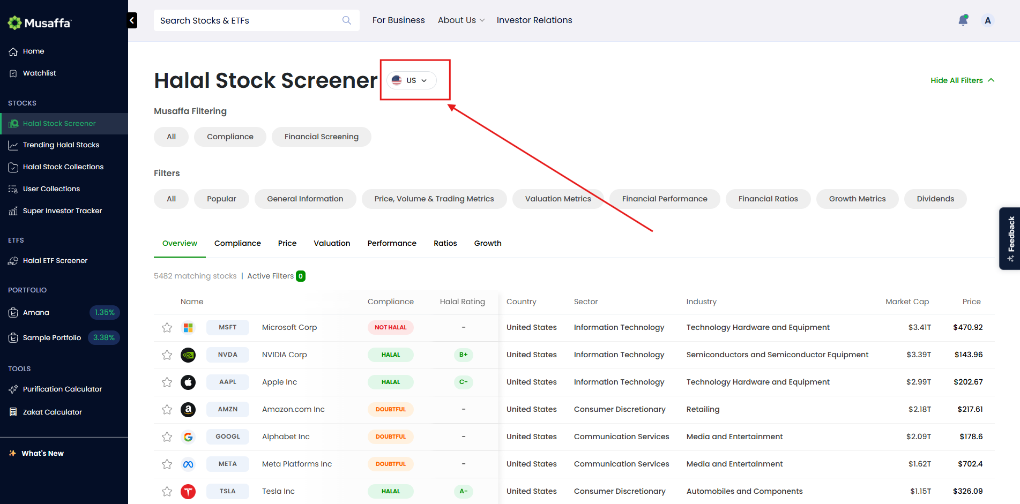Choose Price, Volume & Trading Metrics chip
Image resolution: width=1020 pixels, height=504 pixels.
(434, 199)
